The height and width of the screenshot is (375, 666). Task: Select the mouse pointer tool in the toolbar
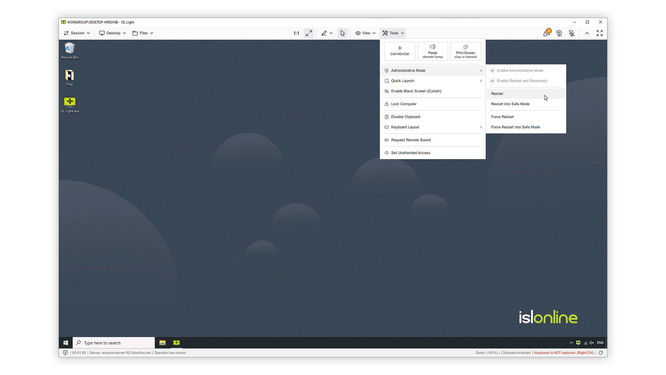pyautogui.click(x=342, y=33)
